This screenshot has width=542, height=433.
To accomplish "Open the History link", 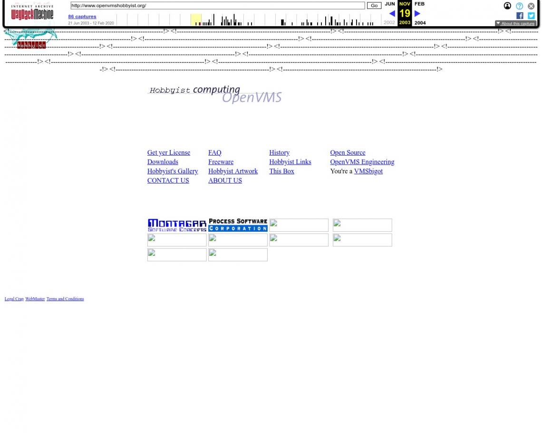I will [x=279, y=152].
